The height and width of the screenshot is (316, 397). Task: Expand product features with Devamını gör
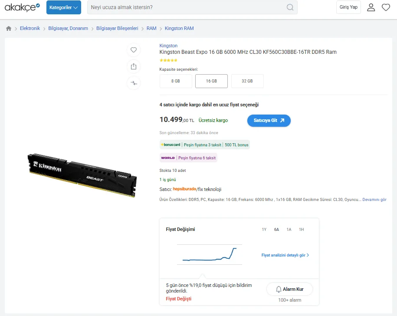374,200
